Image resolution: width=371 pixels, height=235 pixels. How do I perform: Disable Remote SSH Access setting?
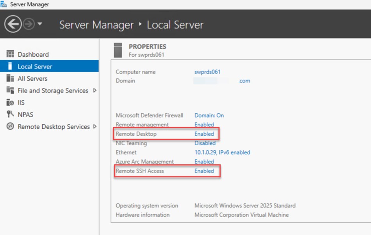pos(204,171)
